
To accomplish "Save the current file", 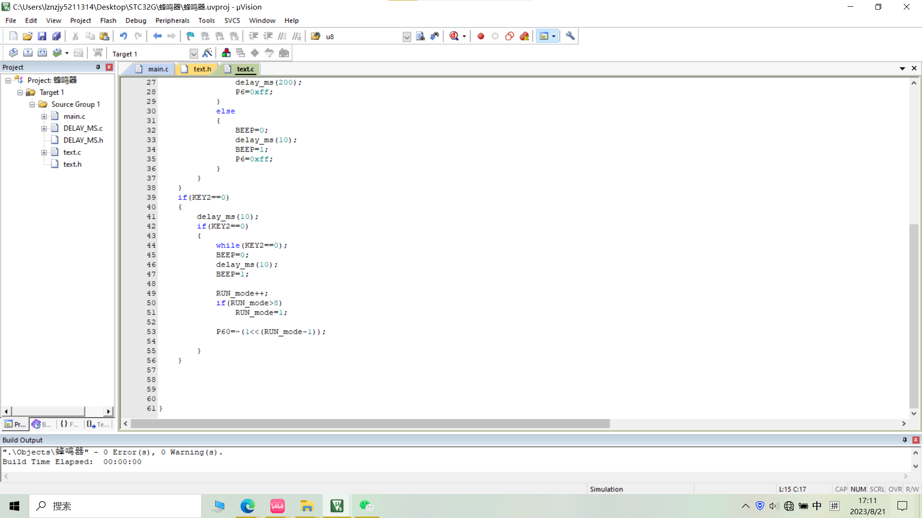I will point(42,36).
